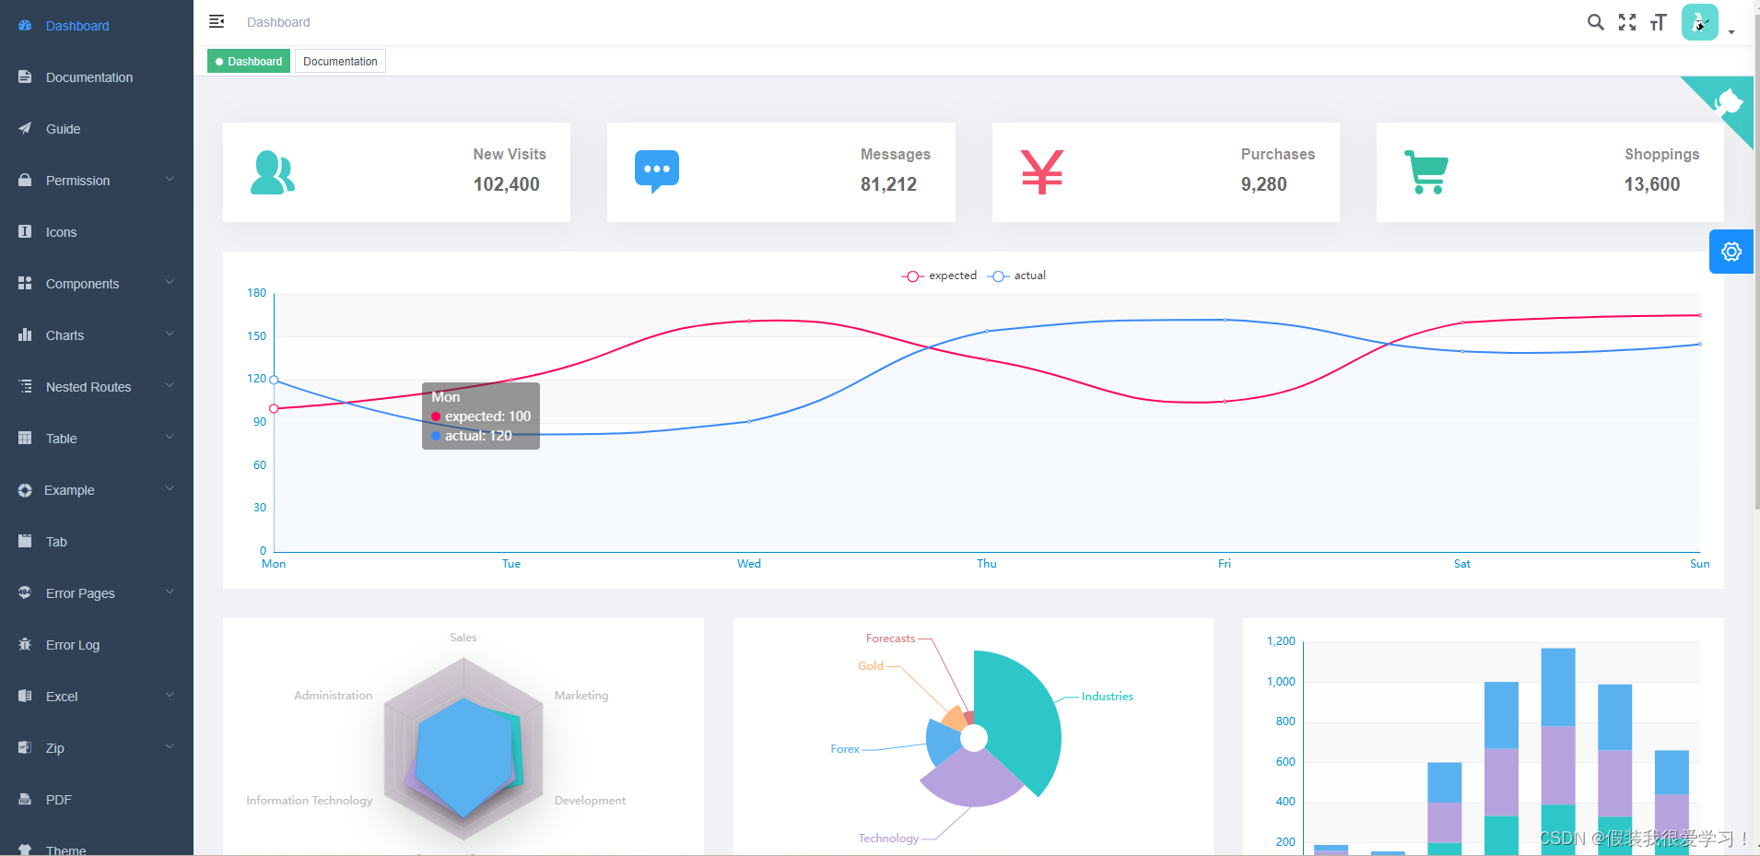1760x856 pixels.
Task: Open the Purchases card
Action: click(x=1166, y=172)
